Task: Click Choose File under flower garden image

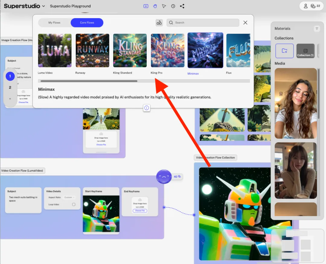Action: (x=101, y=145)
